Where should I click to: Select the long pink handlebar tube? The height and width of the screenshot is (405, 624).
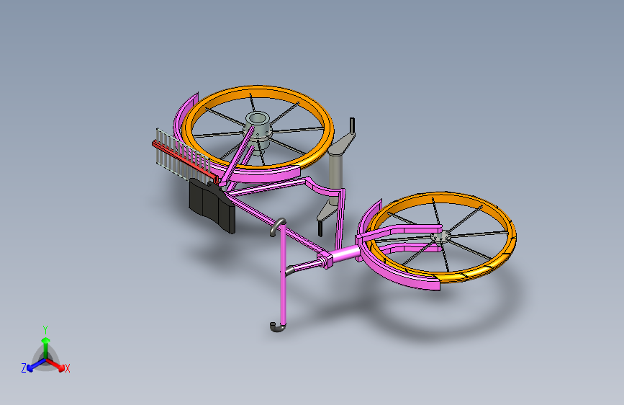coord(283,275)
